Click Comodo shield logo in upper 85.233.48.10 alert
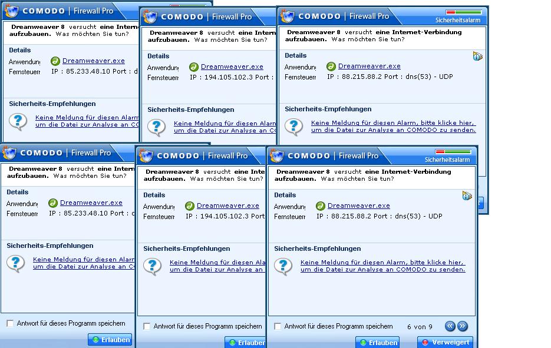Image resolution: width=551 pixels, height=348 pixels. pyautogui.click(x=12, y=11)
